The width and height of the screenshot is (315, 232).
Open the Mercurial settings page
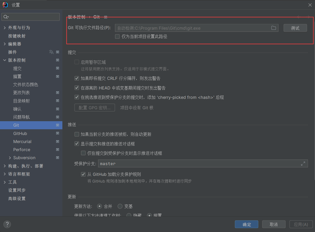point(23,141)
